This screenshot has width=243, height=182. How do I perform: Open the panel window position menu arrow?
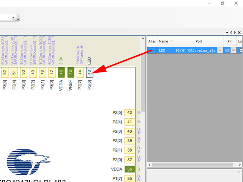click(227, 33)
